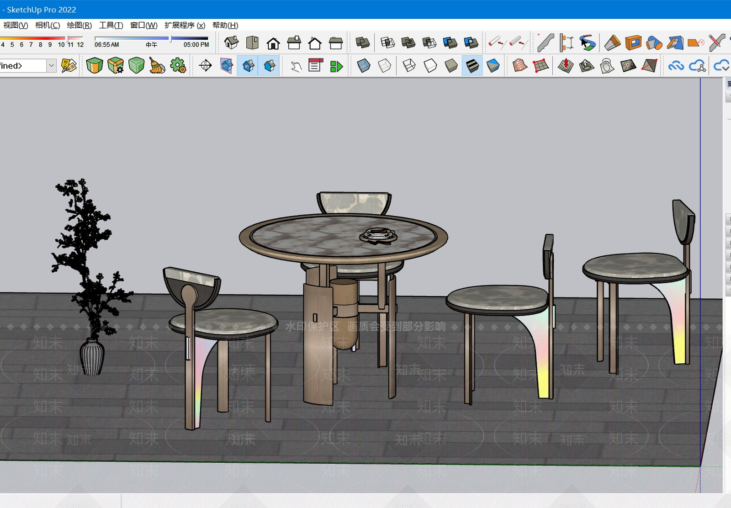Click the red-header list window icon

pyautogui.click(x=316, y=66)
